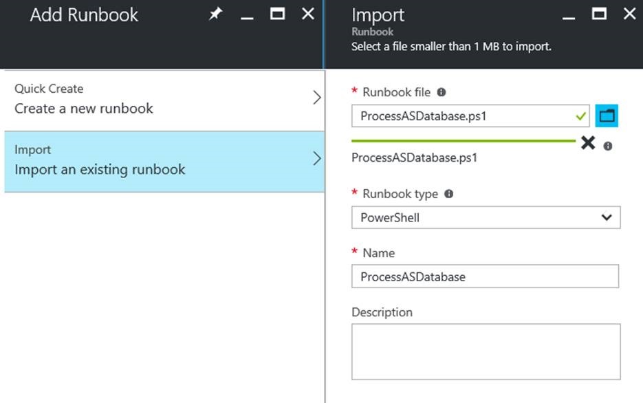The width and height of the screenshot is (643, 403).
Task: Show info icon beside the upload X
Action: point(608,146)
